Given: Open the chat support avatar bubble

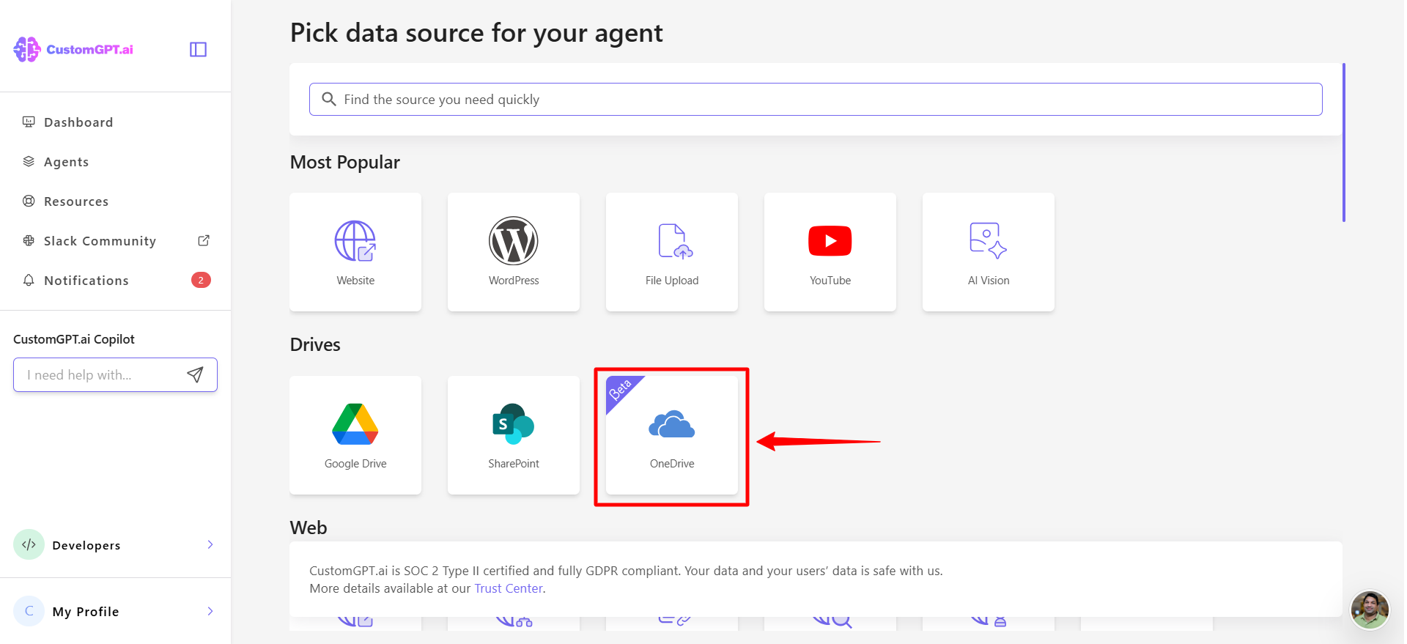Looking at the screenshot, I should pyautogui.click(x=1370, y=609).
